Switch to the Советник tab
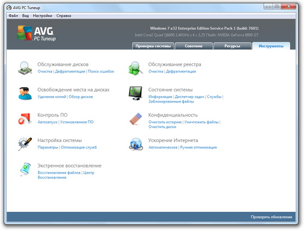 [x=194, y=46]
